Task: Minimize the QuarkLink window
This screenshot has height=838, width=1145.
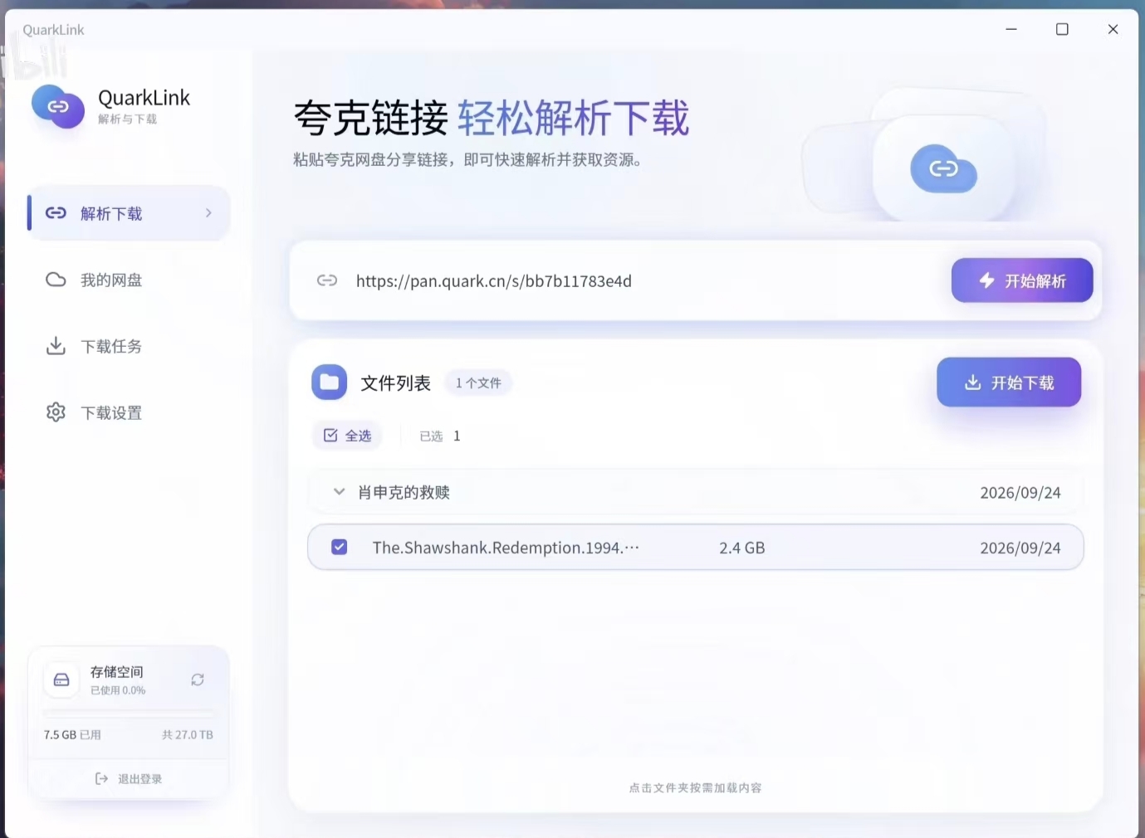Action: (x=1011, y=29)
